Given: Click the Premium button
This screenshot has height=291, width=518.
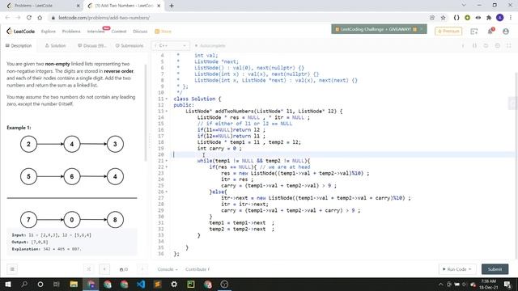Looking at the screenshot, I should [448, 32].
